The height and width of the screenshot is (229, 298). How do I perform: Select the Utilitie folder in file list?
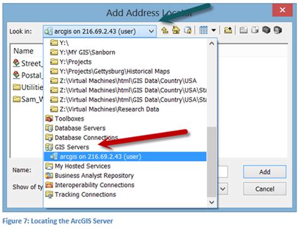pyautogui.click(x=28, y=87)
